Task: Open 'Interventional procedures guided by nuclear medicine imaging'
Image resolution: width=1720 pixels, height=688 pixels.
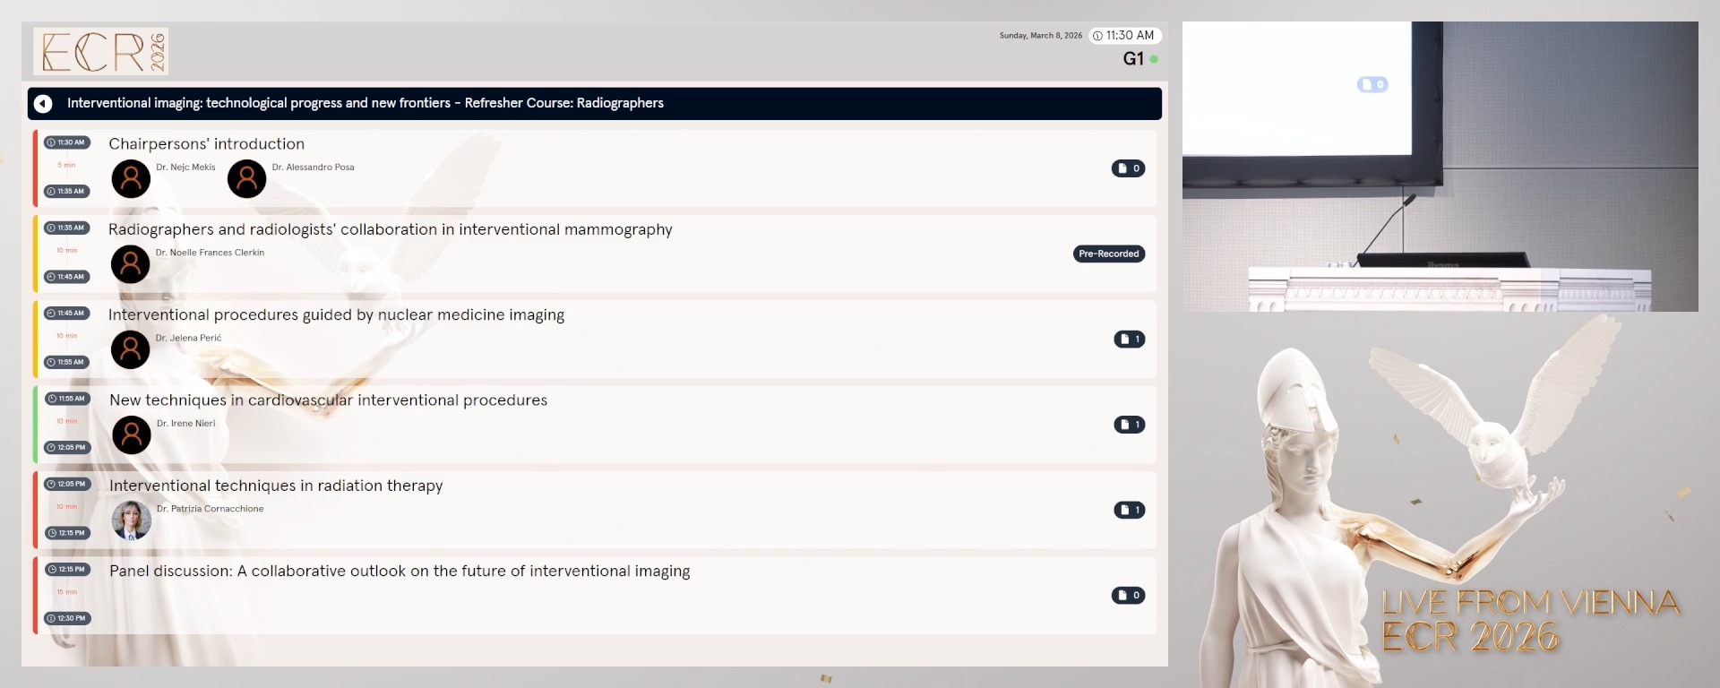Action: point(336,315)
